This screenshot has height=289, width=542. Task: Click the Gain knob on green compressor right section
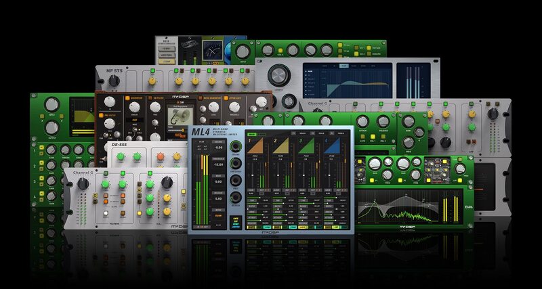point(409,121)
